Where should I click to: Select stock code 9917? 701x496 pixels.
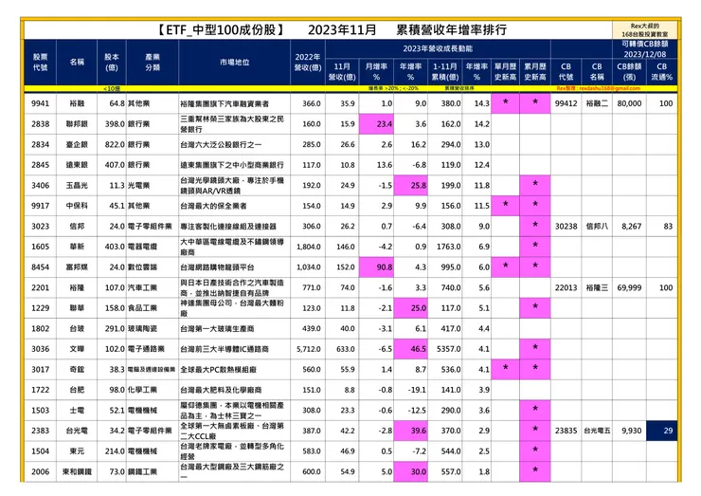click(x=40, y=206)
